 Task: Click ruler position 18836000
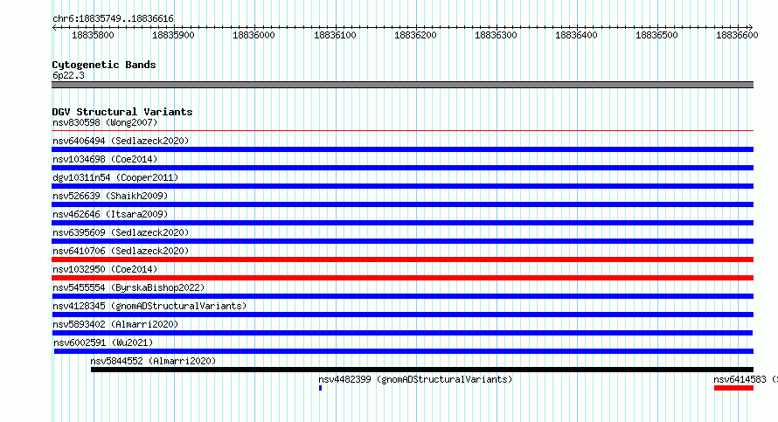coord(254,35)
